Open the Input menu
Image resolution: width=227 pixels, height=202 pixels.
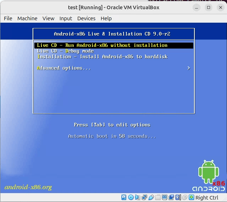pos(66,18)
